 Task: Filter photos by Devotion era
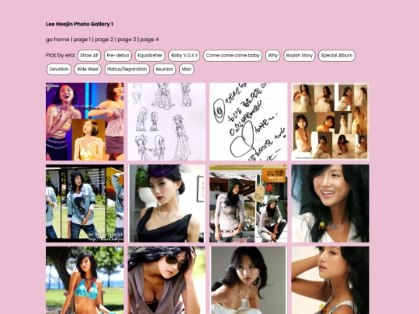[59, 69]
